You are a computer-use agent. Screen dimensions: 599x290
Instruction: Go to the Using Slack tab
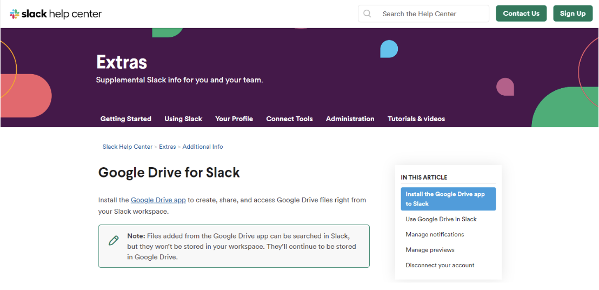click(183, 119)
